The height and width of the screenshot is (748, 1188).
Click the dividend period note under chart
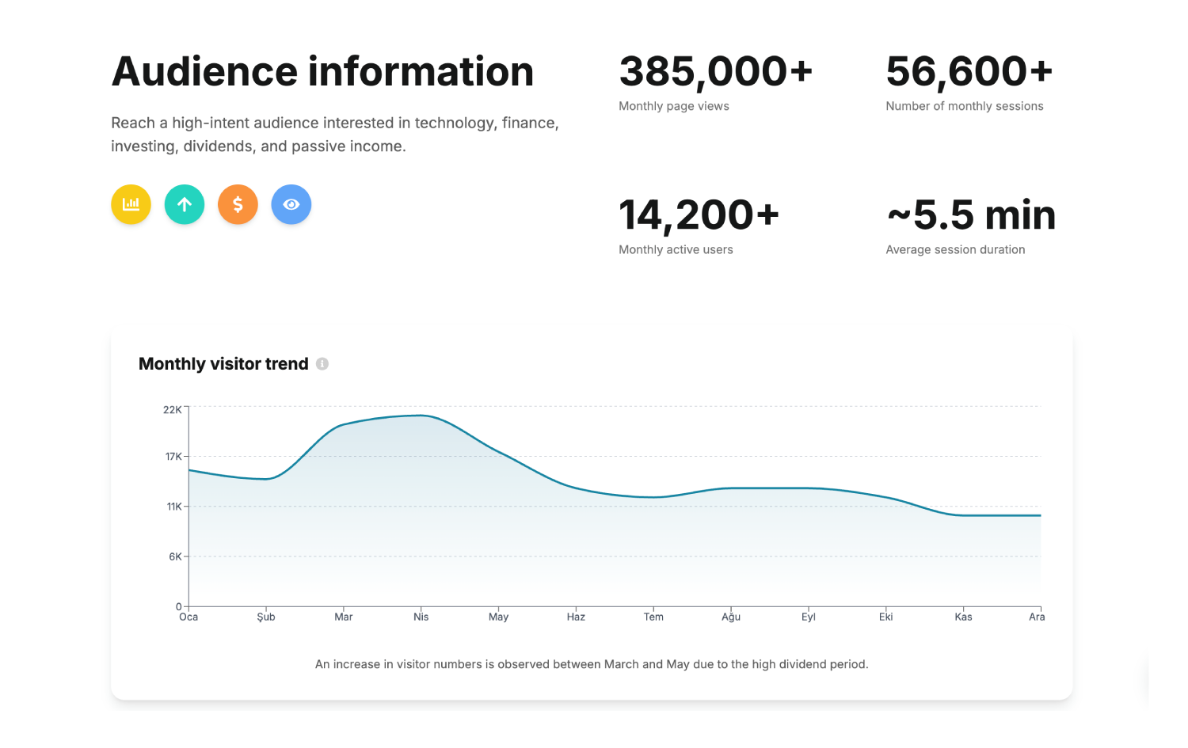pyautogui.click(x=592, y=664)
